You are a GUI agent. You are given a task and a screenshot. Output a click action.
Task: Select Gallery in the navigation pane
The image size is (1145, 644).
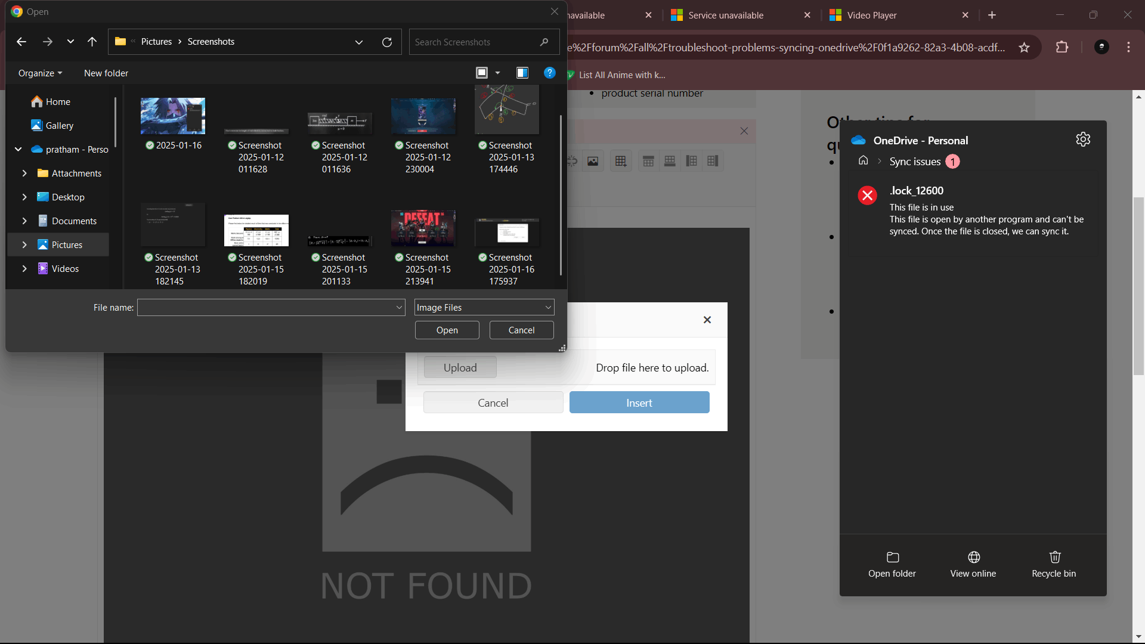tap(60, 126)
